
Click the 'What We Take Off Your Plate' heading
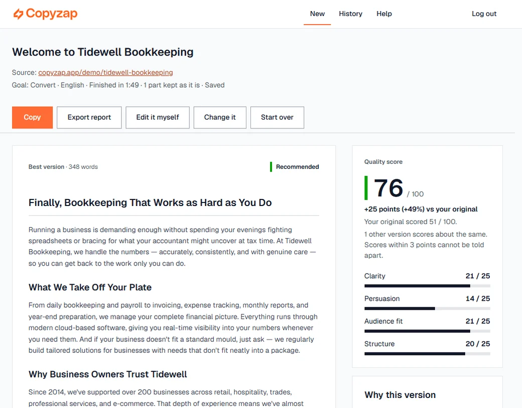tap(90, 287)
